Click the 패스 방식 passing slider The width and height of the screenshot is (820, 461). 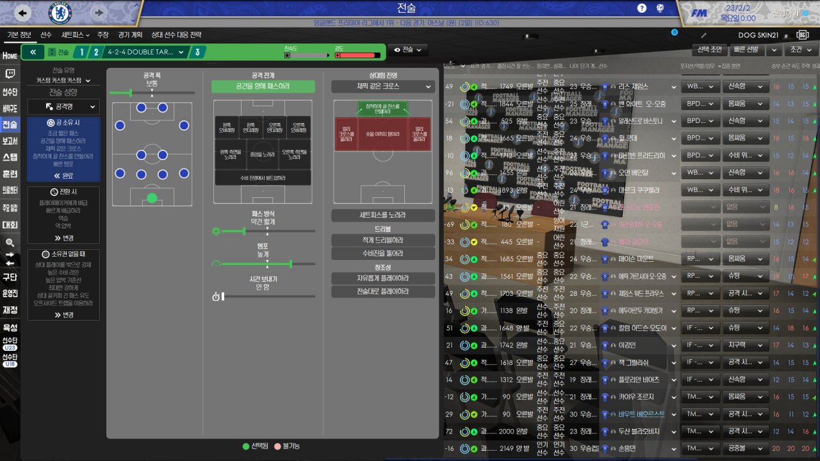[x=268, y=231]
